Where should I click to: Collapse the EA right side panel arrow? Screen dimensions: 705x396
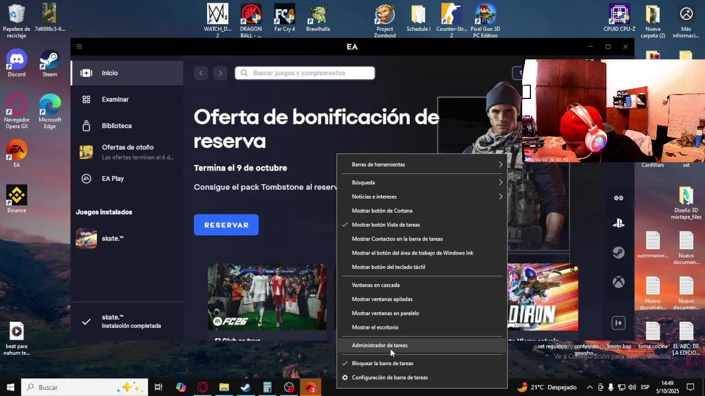click(x=619, y=323)
